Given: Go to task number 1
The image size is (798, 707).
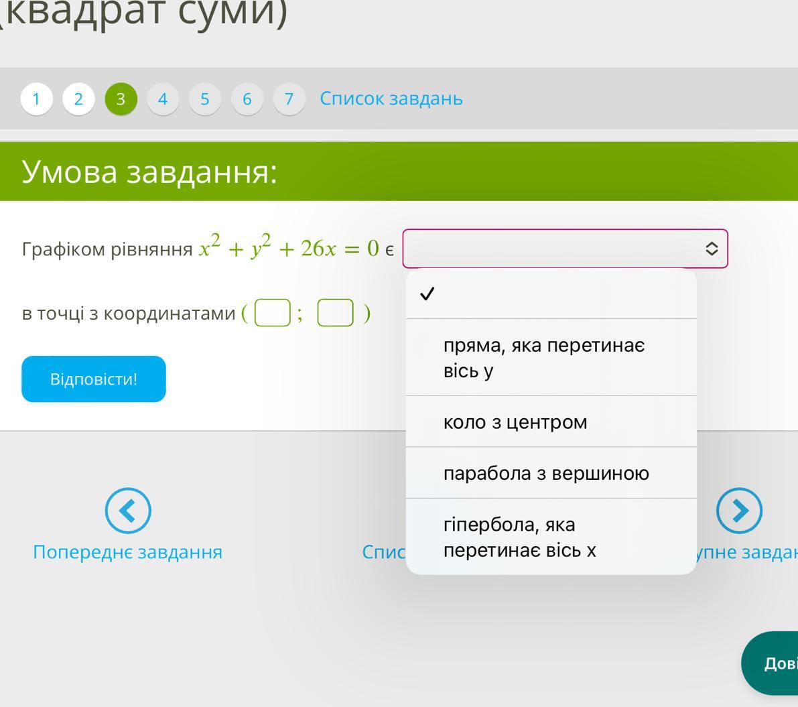Looking at the screenshot, I should (36, 99).
